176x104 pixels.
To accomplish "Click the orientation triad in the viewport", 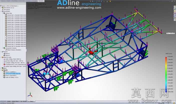I will 30,95.
